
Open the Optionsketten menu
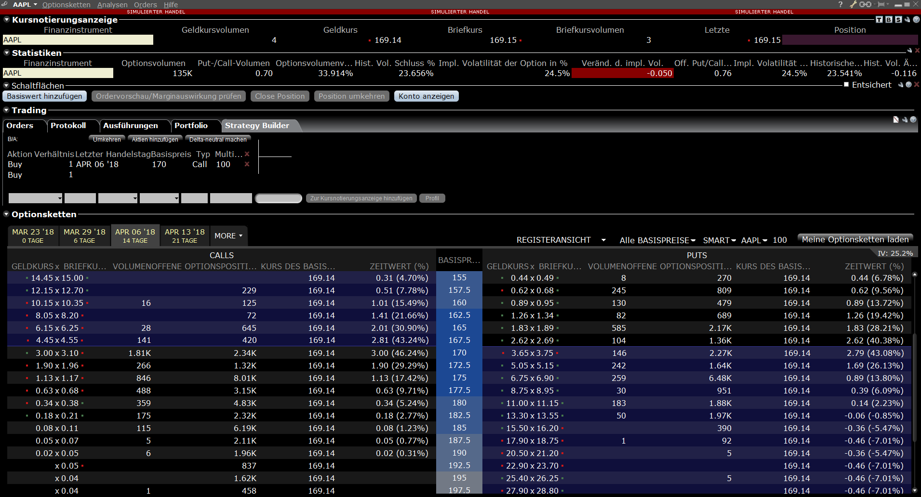[67, 4]
